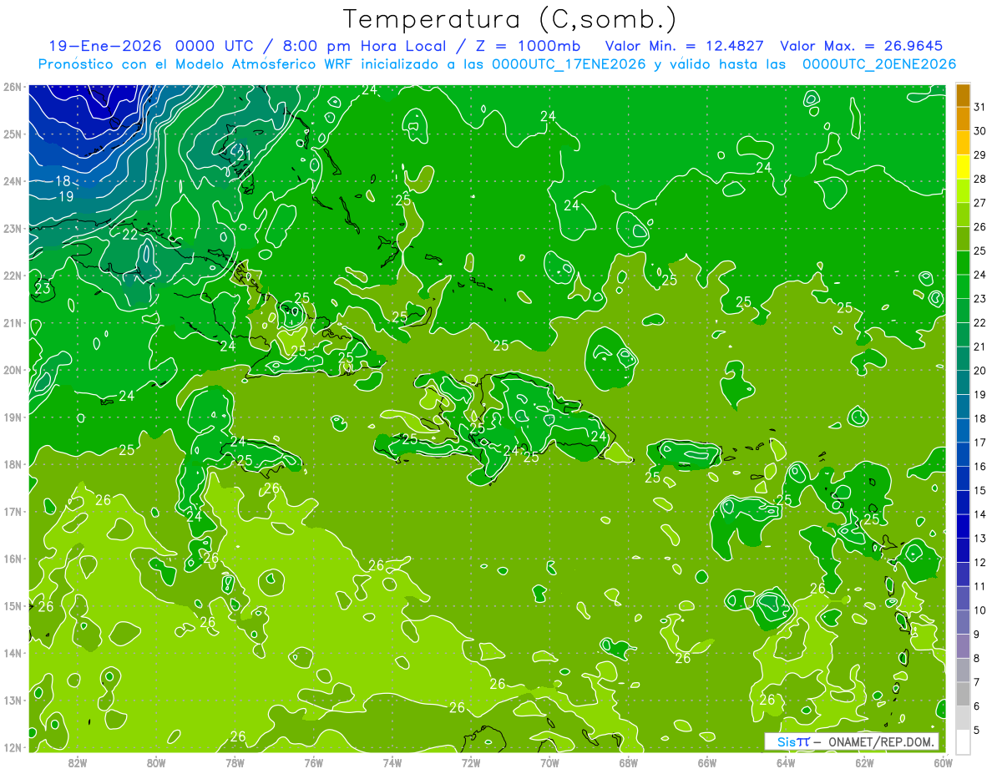Click the longitude axis label "72W"
This screenshot has height=774, width=1002.
pyautogui.click(x=471, y=762)
